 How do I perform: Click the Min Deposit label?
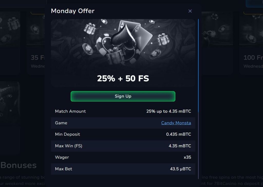coord(67,134)
